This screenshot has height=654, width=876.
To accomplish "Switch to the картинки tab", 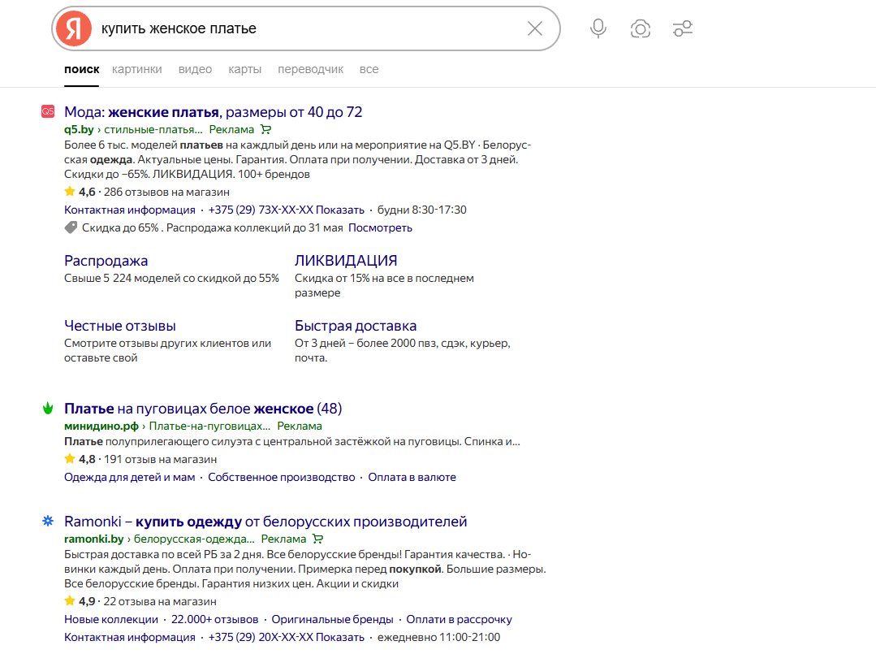I will click(137, 69).
